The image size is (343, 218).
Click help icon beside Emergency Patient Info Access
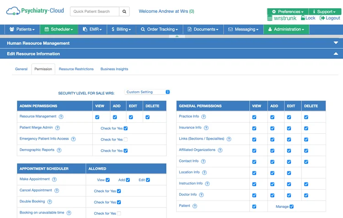pos(73,139)
